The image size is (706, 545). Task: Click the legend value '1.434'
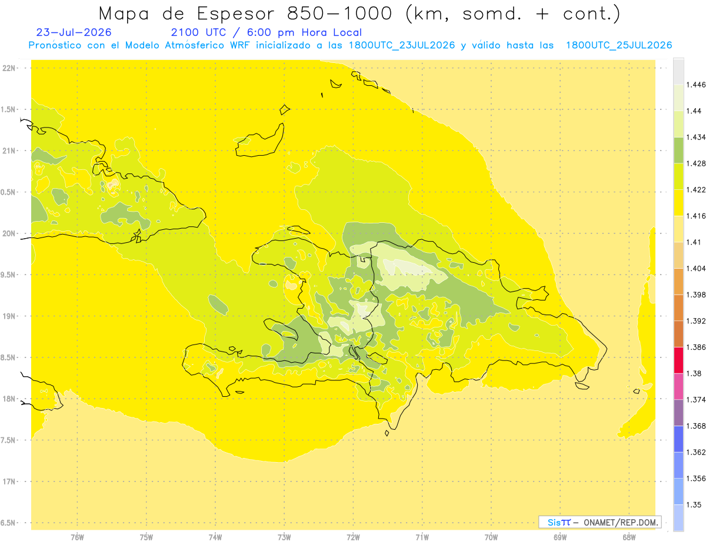696,137
